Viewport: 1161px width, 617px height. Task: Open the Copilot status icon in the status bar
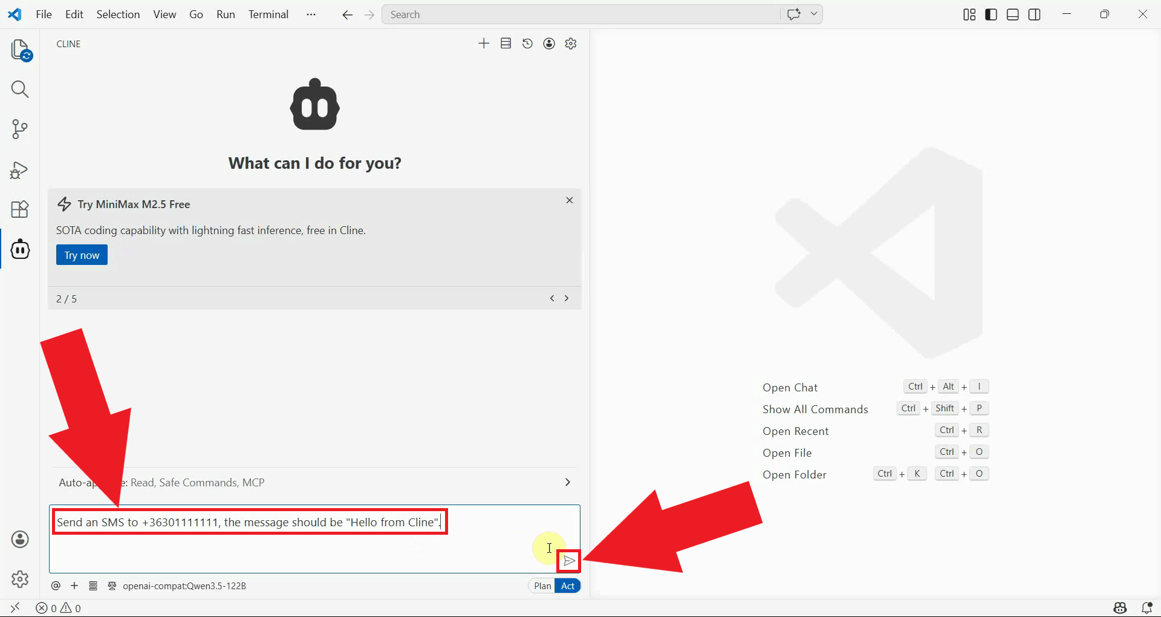[x=1120, y=608]
